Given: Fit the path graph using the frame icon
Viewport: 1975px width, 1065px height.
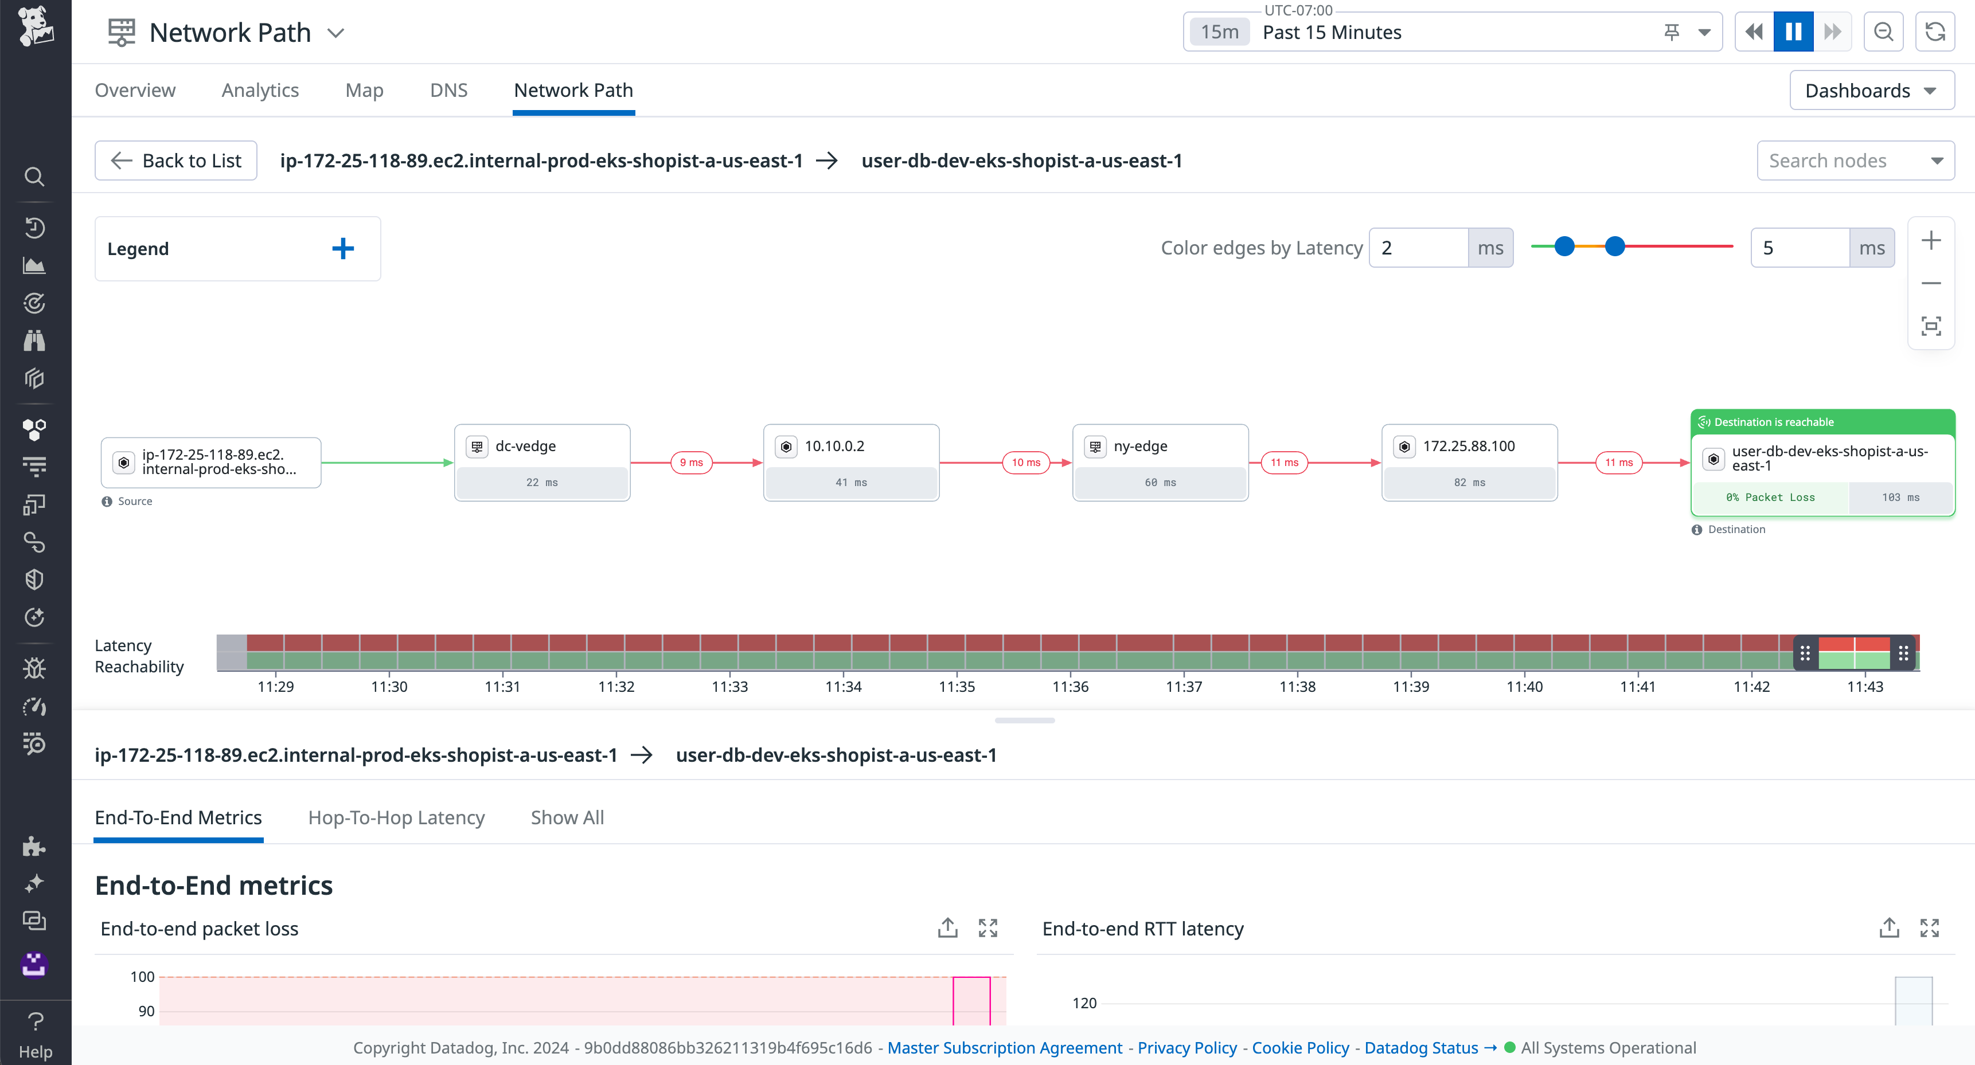Looking at the screenshot, I should pyautogui.click(x=1933, y=326).
